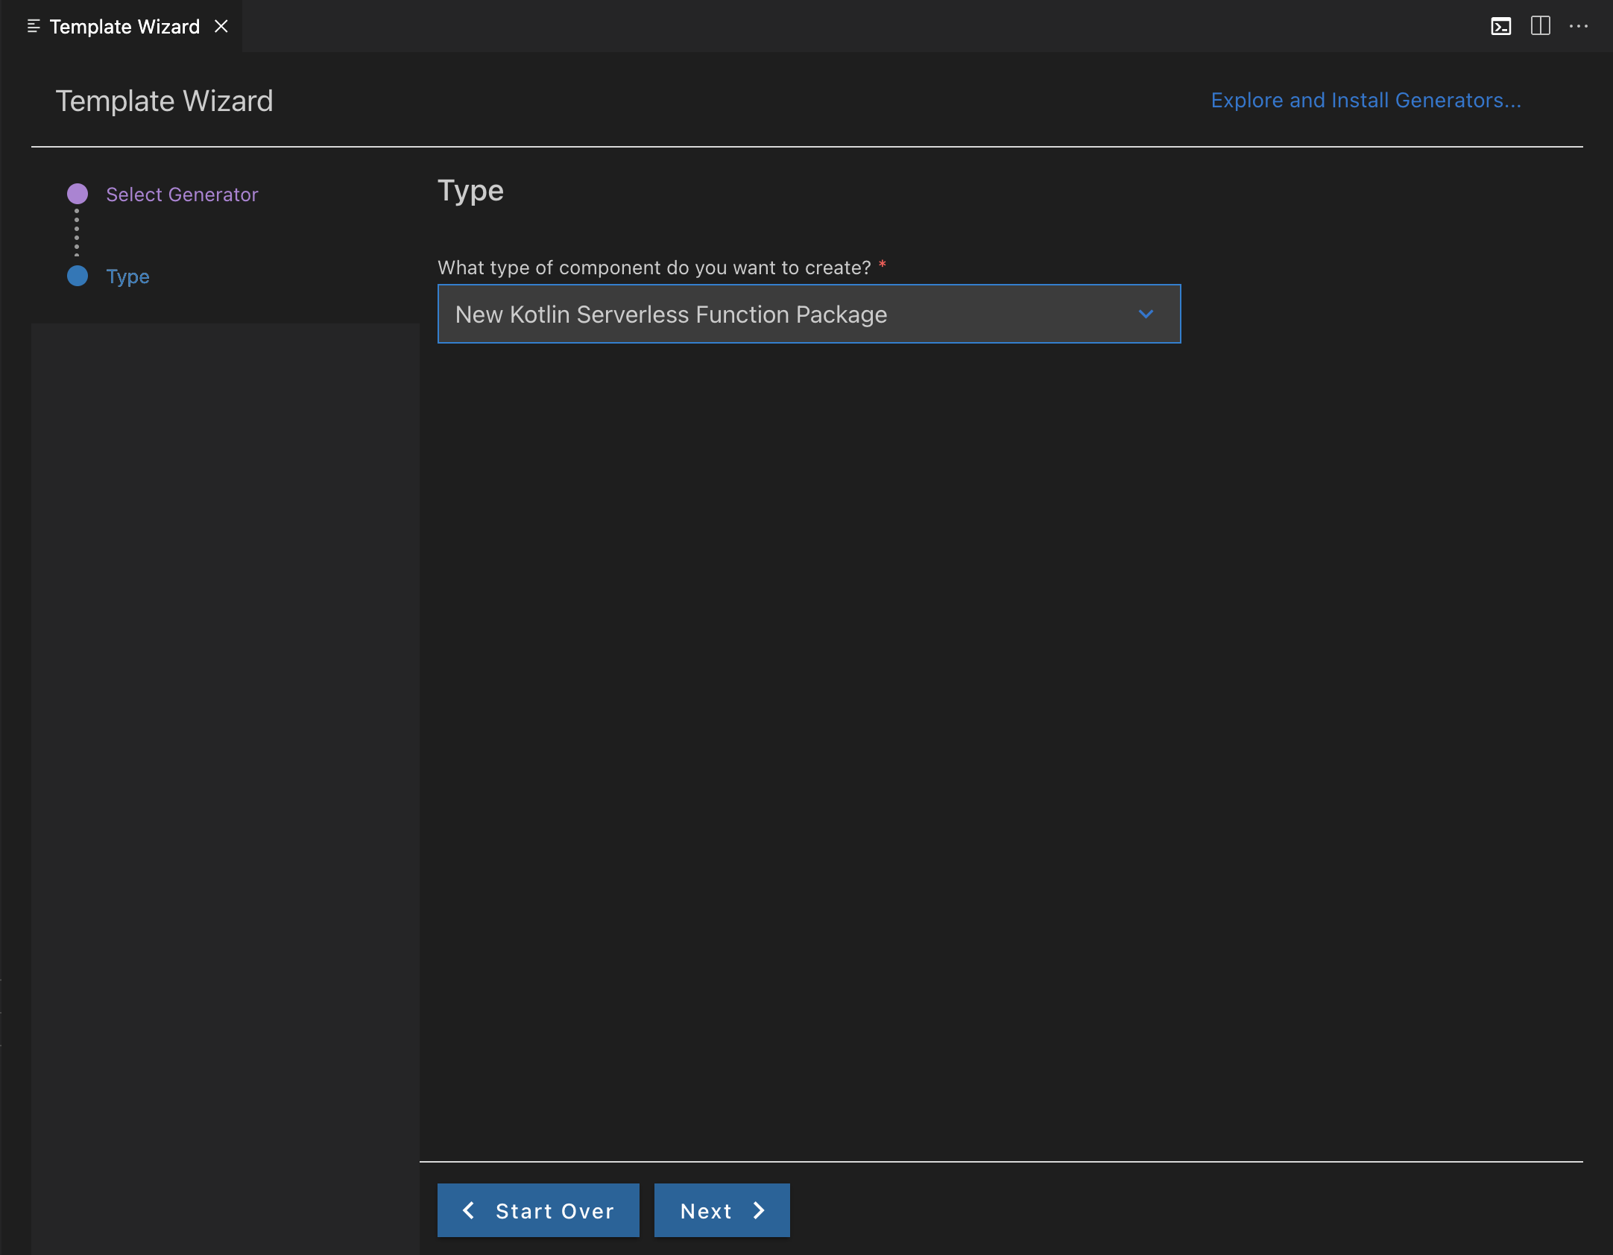This screenshot has height=1255, width=1613.
Task: Open Explore and Install Generators link
Action: point(1366,101)
